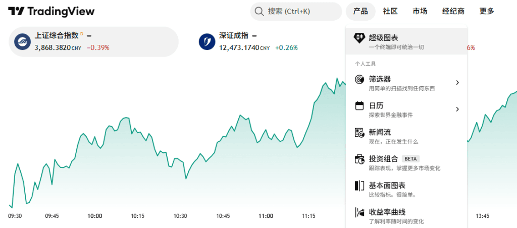The height and width of the screenshot is (228, 517).
Task: Click the 日历 calendar icon
Action: click(359, 106)
